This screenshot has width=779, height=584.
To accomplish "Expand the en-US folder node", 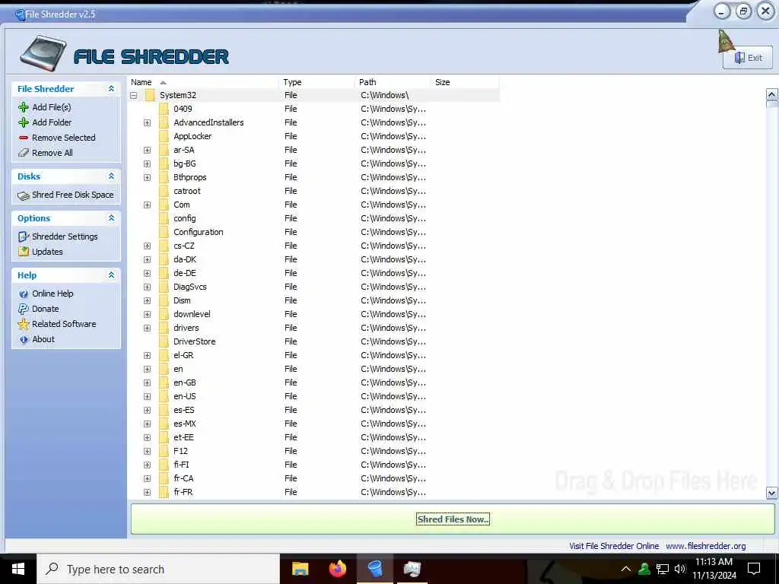I will point(147,397).
